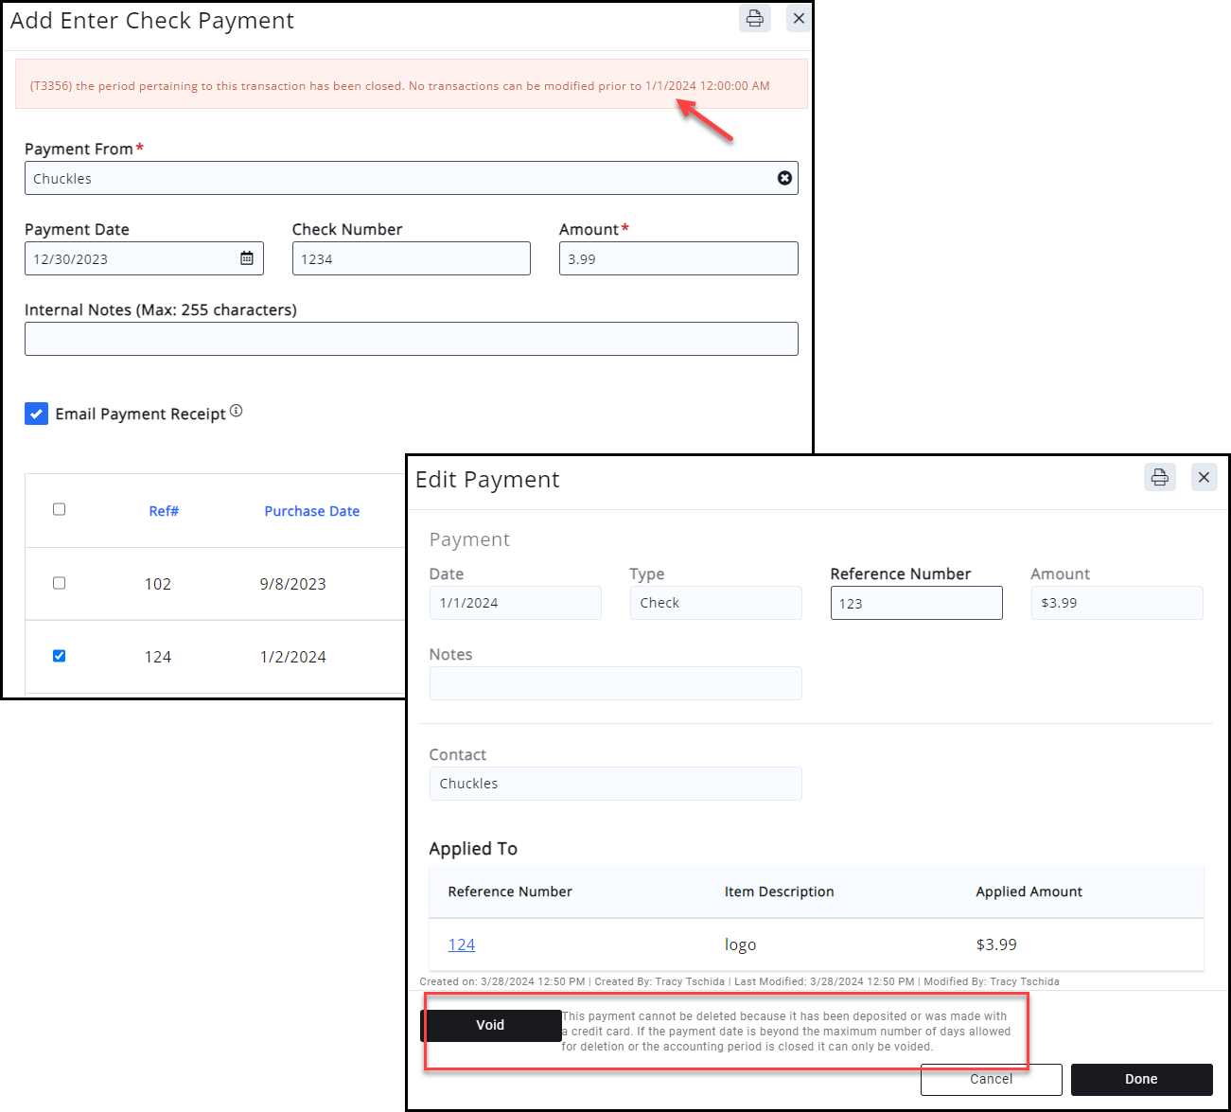Click the Email Payment Receipt info icon
The image size is (1231, 1112).
(237, 411)
